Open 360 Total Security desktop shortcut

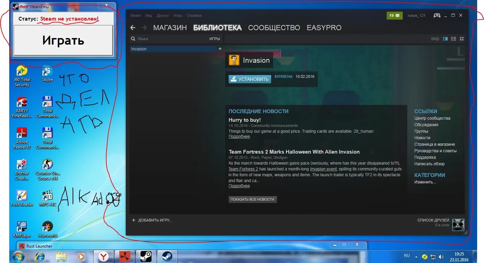22,76
